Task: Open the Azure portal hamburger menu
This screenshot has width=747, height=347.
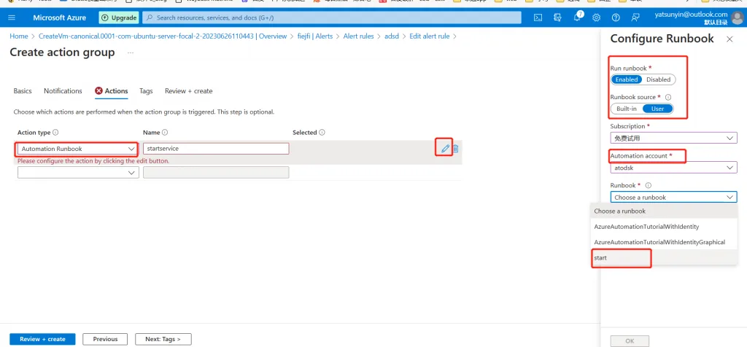Action: [12, 17]
